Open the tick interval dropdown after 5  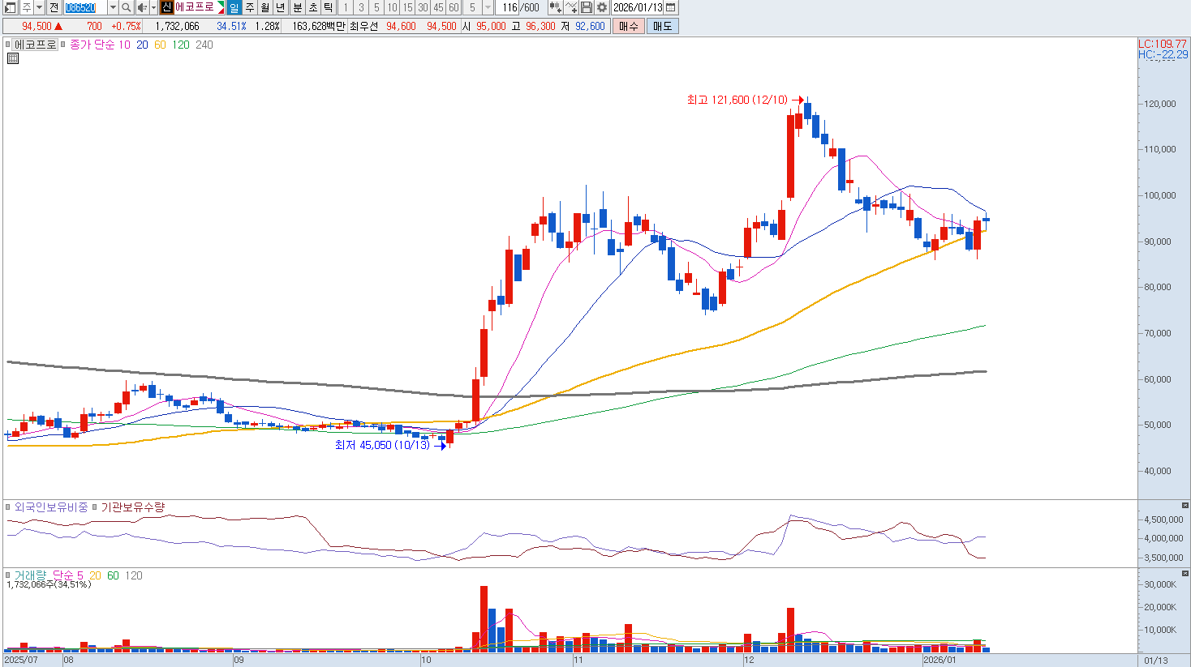tap(488, 7)
